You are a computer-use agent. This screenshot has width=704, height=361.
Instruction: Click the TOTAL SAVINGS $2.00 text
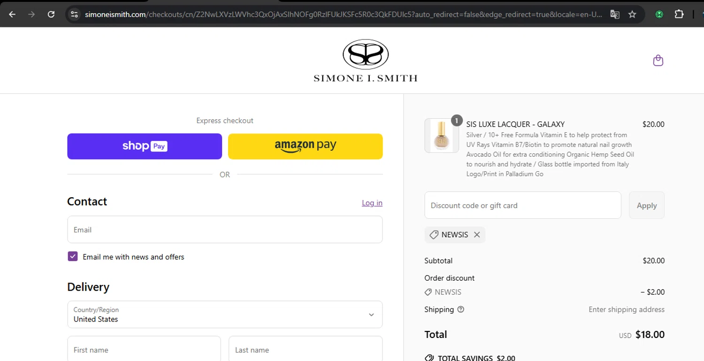point(476,358)
